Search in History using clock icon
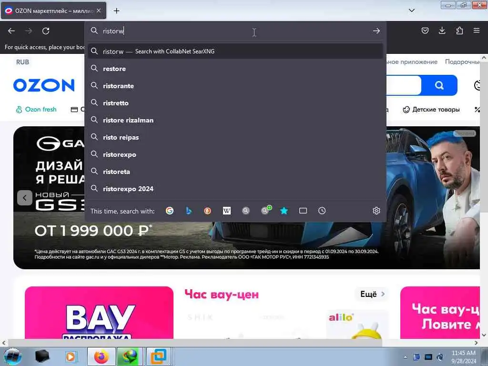 tap(322, 211)
